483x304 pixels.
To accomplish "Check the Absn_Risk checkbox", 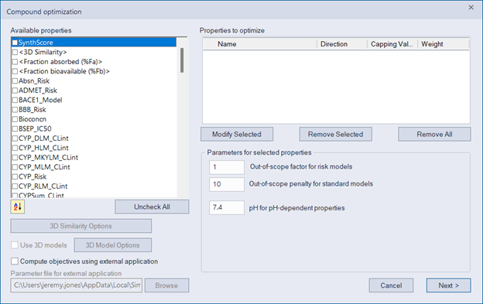I will coord(15,81).
